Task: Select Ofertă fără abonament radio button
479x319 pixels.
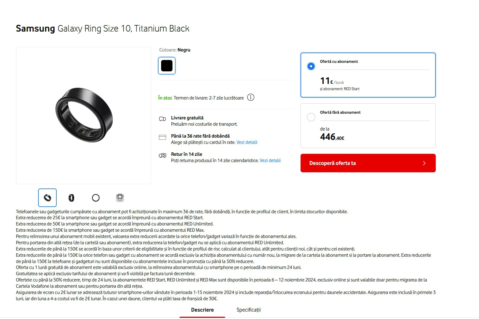Action: tap(311, 117)
